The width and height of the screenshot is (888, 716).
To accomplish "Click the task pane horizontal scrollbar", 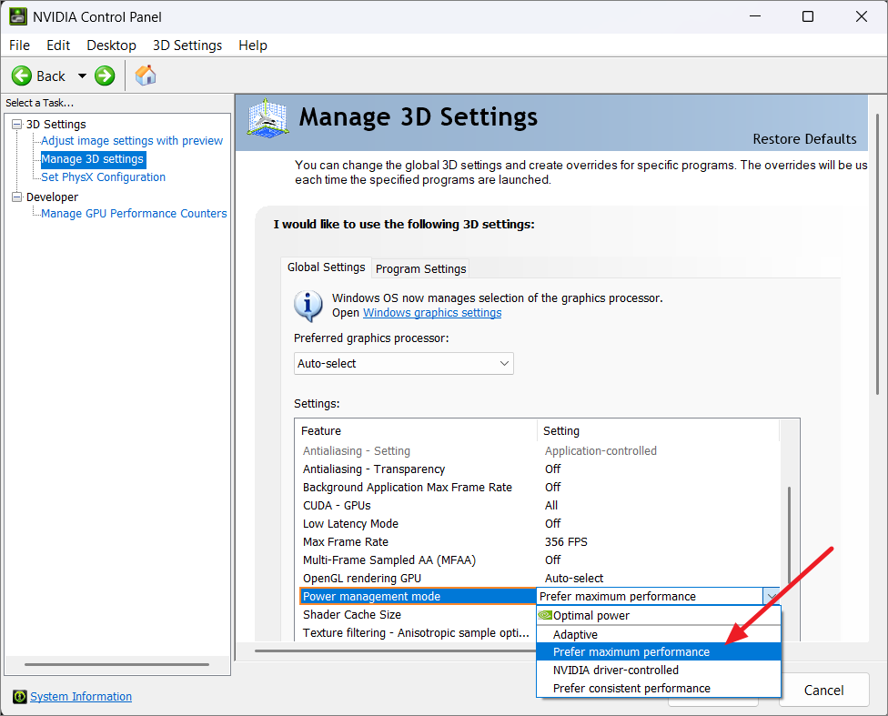I will click(x=117, y=664).
